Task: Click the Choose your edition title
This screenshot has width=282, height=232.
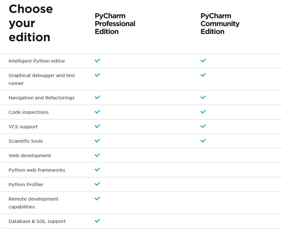Action: tap(31, 23)
